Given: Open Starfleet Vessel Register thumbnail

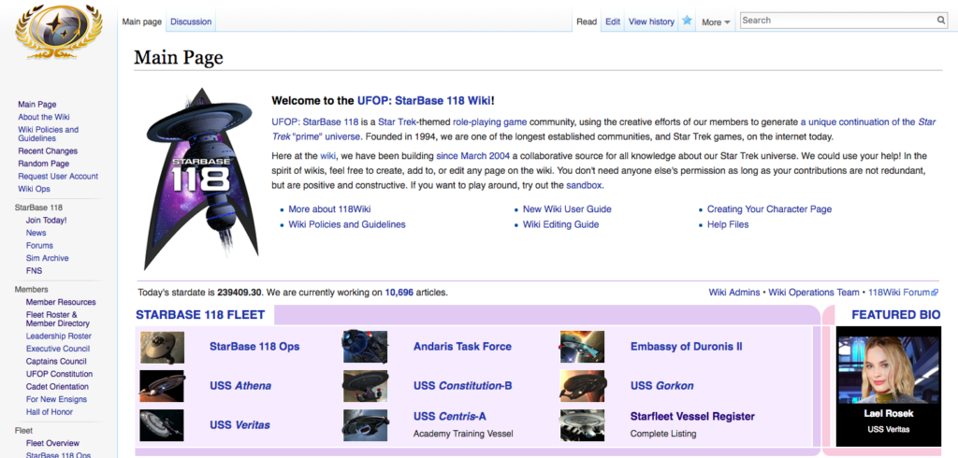Looking at the screenshot, I should tap(582, 425).
